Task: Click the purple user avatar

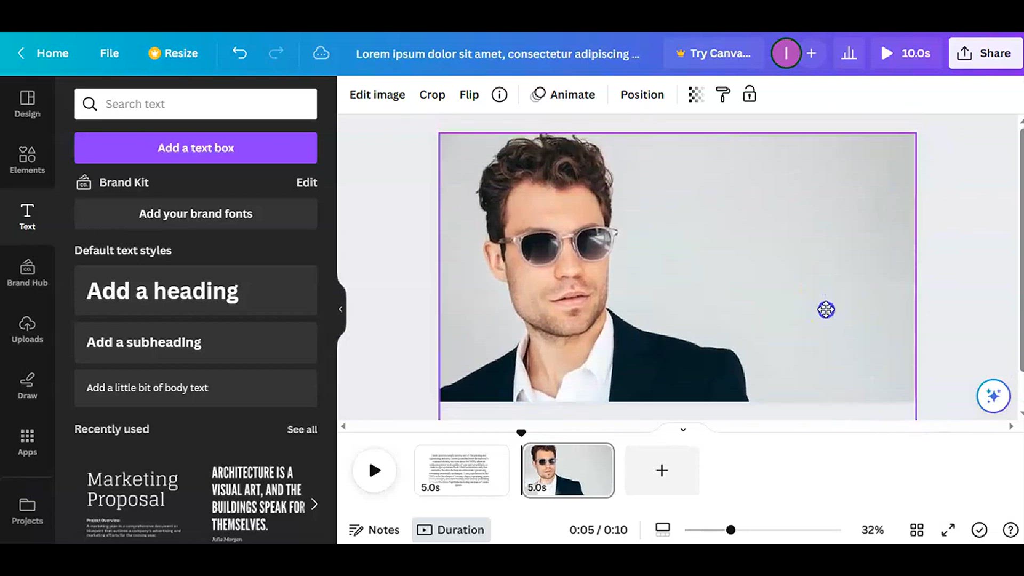Action: (786, 53)
